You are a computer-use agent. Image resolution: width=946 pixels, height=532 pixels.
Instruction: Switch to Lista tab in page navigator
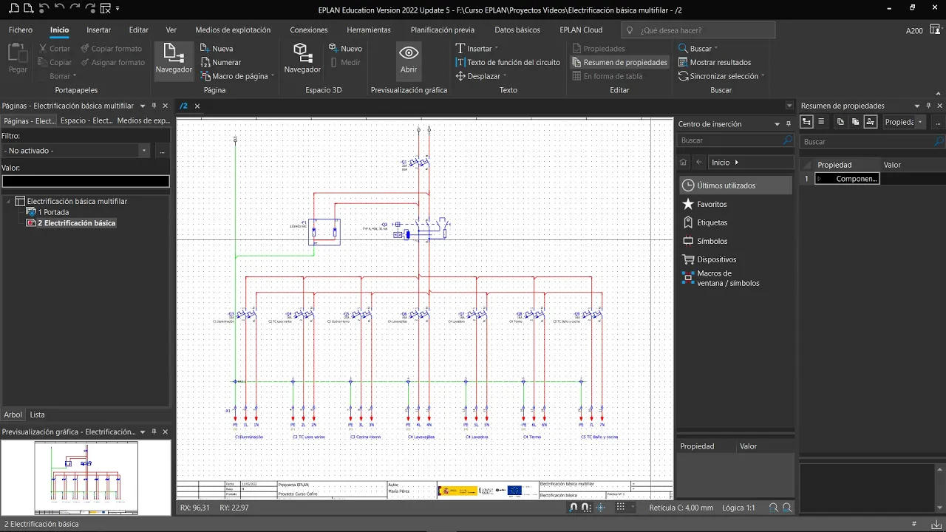[x=37, y=415]
